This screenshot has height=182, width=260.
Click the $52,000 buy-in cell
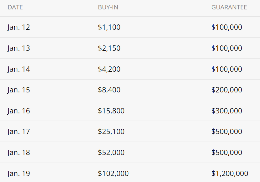tap(111, 153)
